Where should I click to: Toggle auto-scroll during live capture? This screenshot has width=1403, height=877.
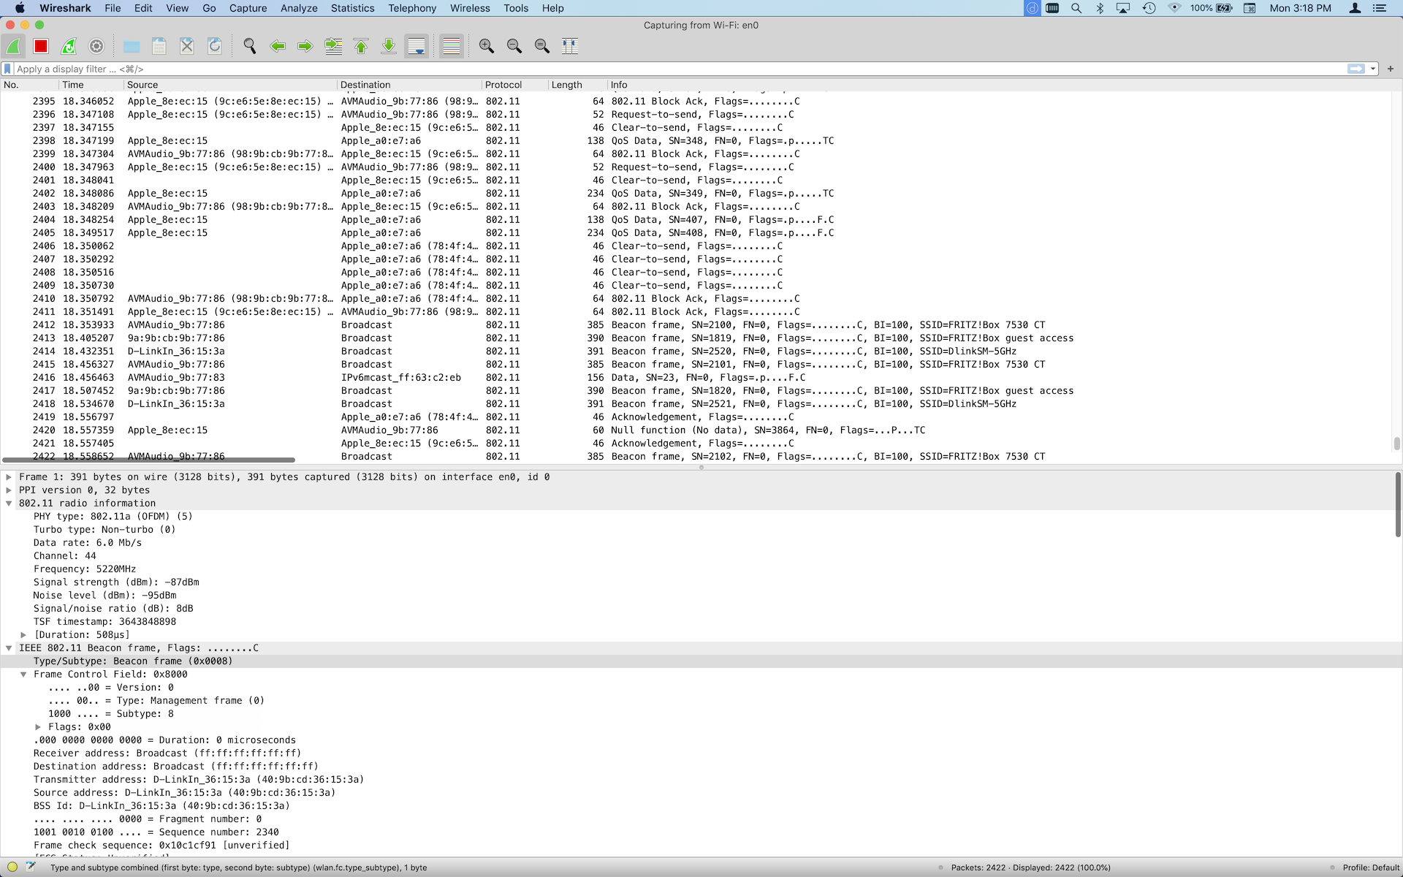tap(417, 46)
